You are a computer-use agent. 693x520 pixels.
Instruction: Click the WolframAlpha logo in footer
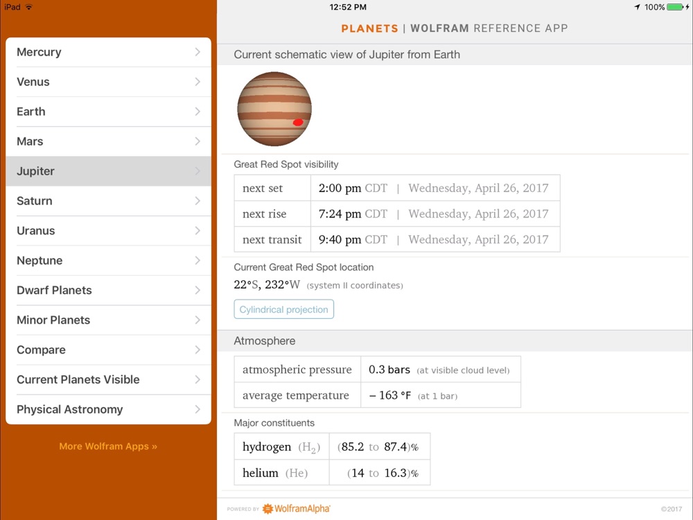(297, 509)
